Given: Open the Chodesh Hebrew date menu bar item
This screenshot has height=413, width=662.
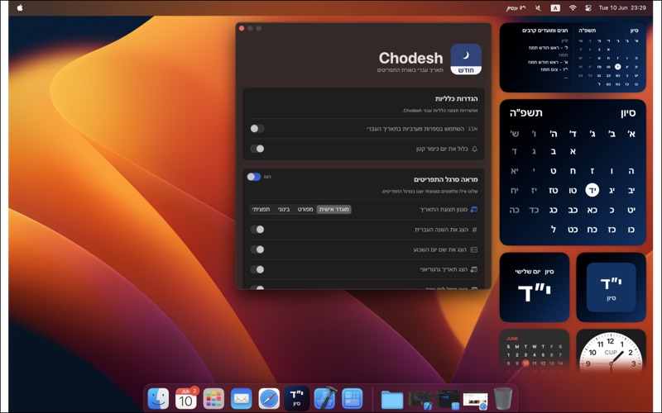Looking at the screenshot, I should pyautogui.click(x=516, y=7).
